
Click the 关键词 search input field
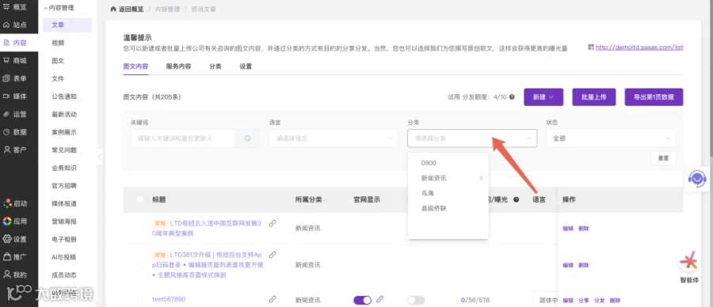pos(183,138)
